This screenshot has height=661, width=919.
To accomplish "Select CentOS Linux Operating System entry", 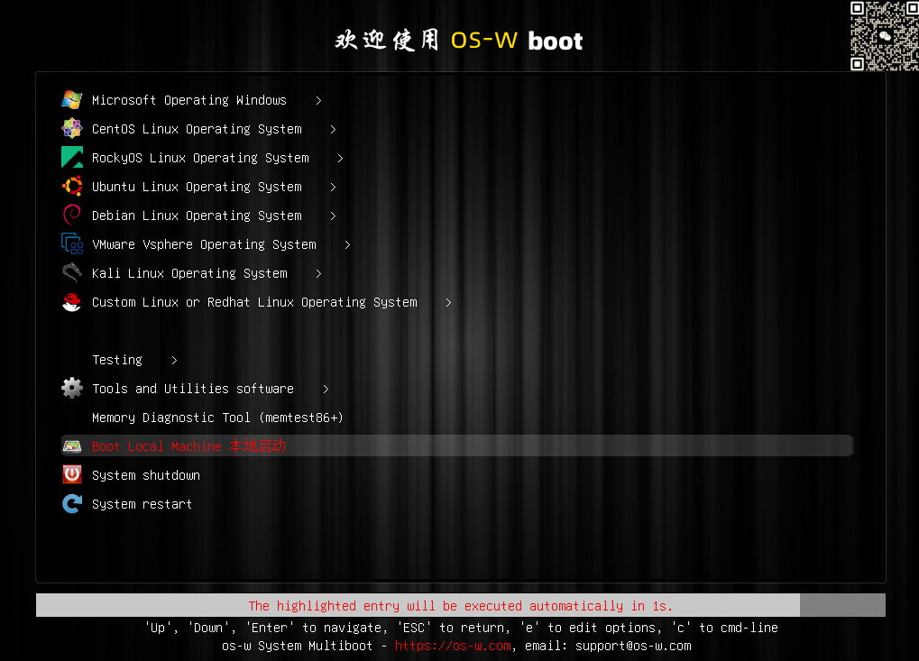I will (197, 129).
